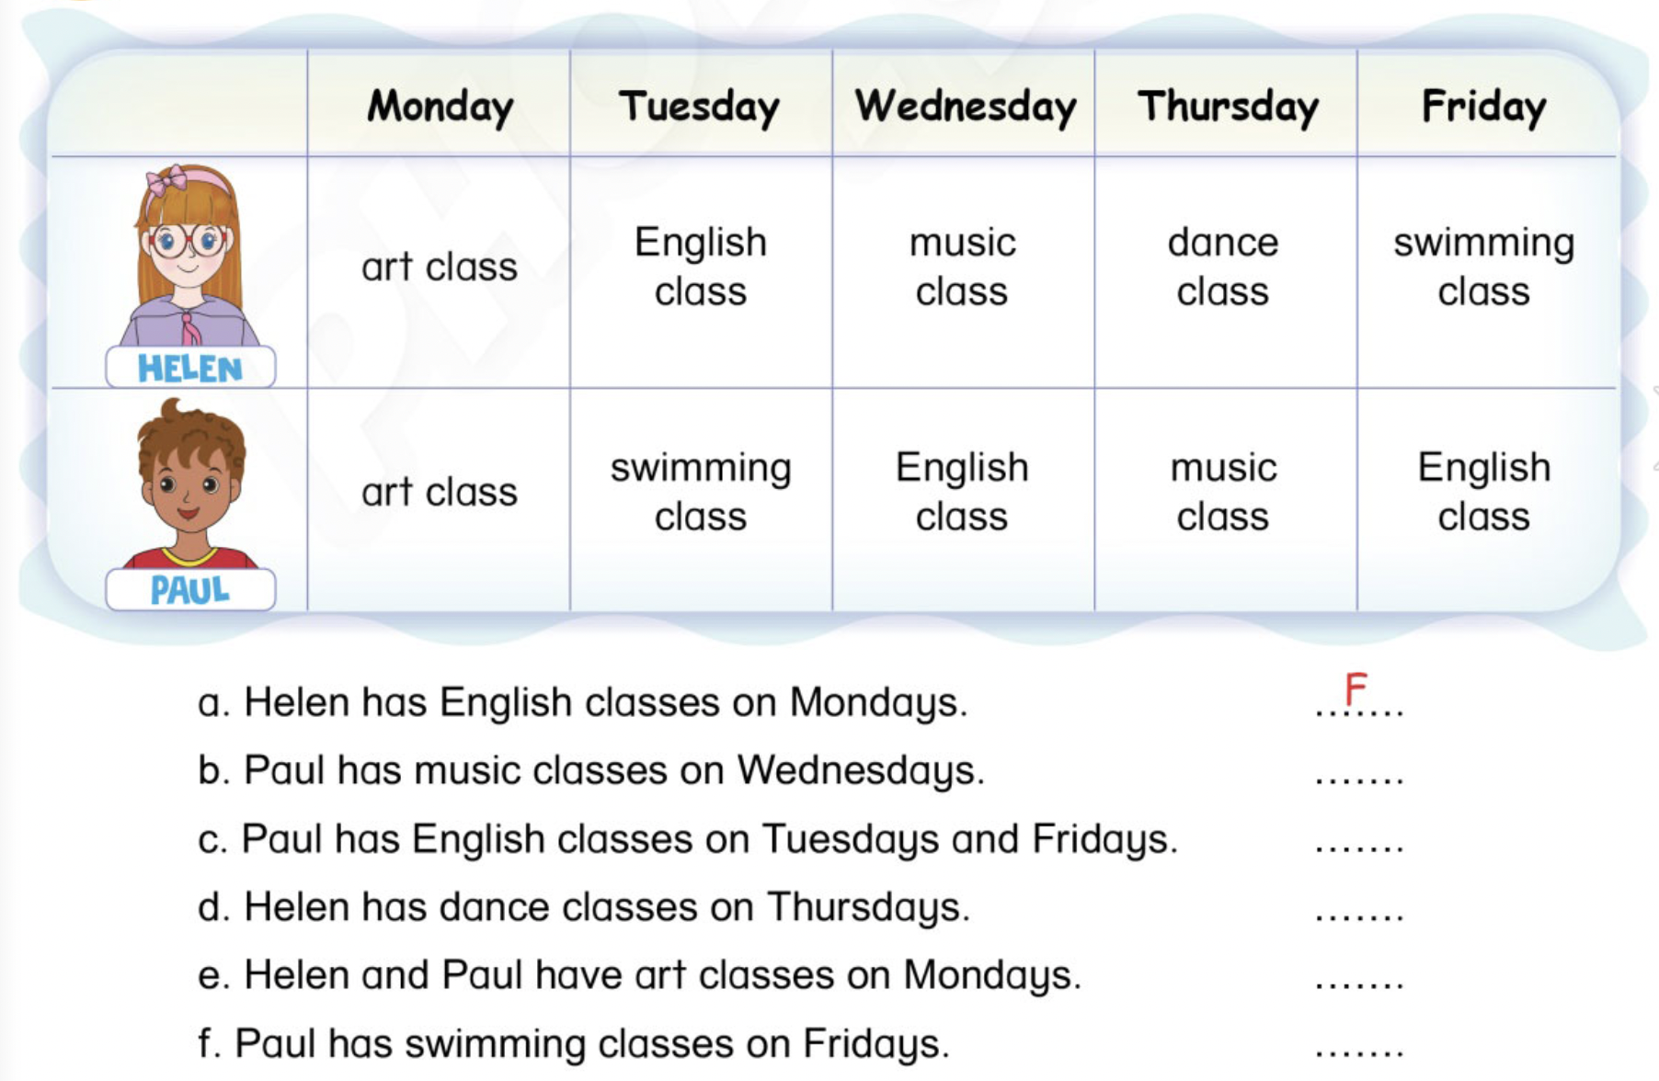Select Helen's Friday swimming class cell
This screenshot has height=1081, width=1659.
pos(1483,267)
